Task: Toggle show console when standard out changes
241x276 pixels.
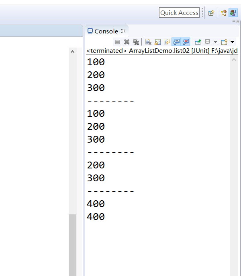Action: pos(176,42)
